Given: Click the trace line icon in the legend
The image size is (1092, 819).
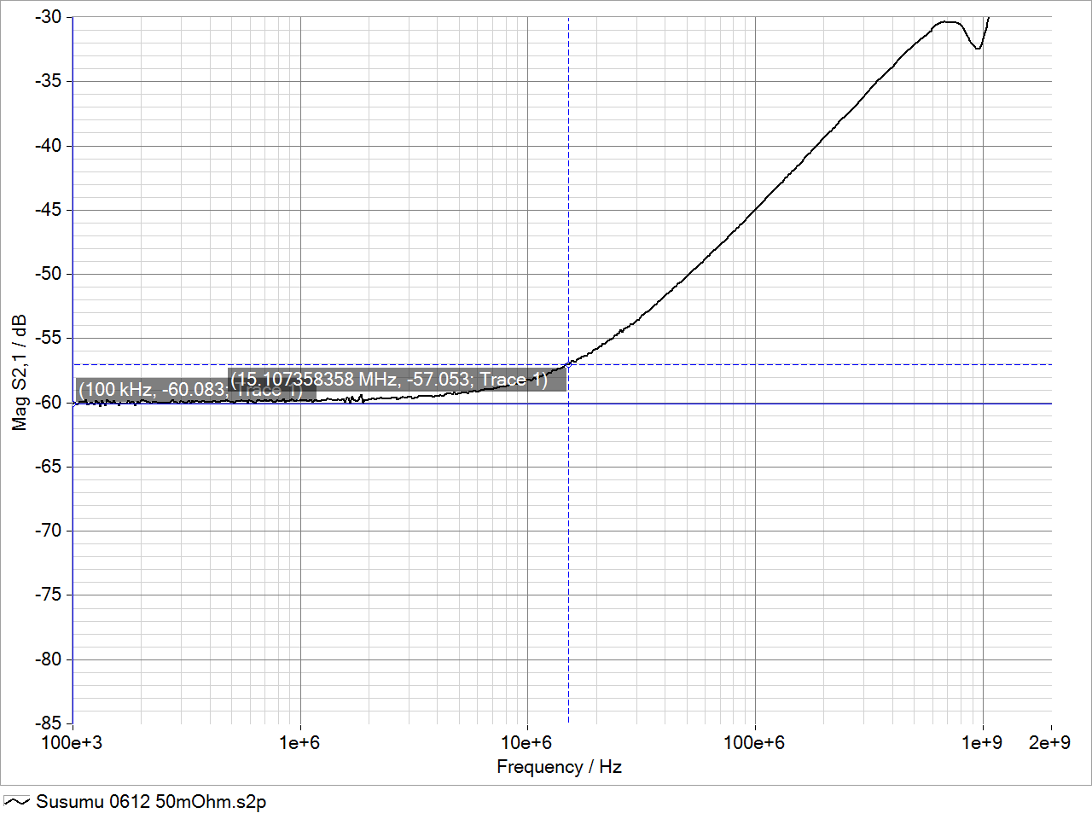Looking at the screenshot, I should click(x=17, y=802).
